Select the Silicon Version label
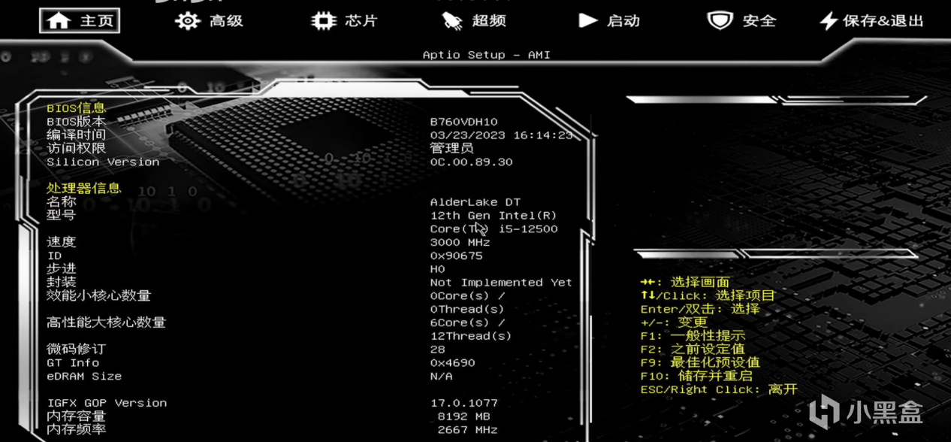Screen dimensions: 951x442 pos(103,162)
